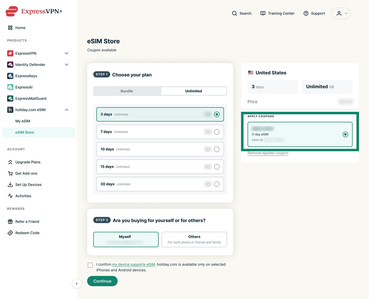
Task: Open Redeem Code page
Action: (27, 233)
